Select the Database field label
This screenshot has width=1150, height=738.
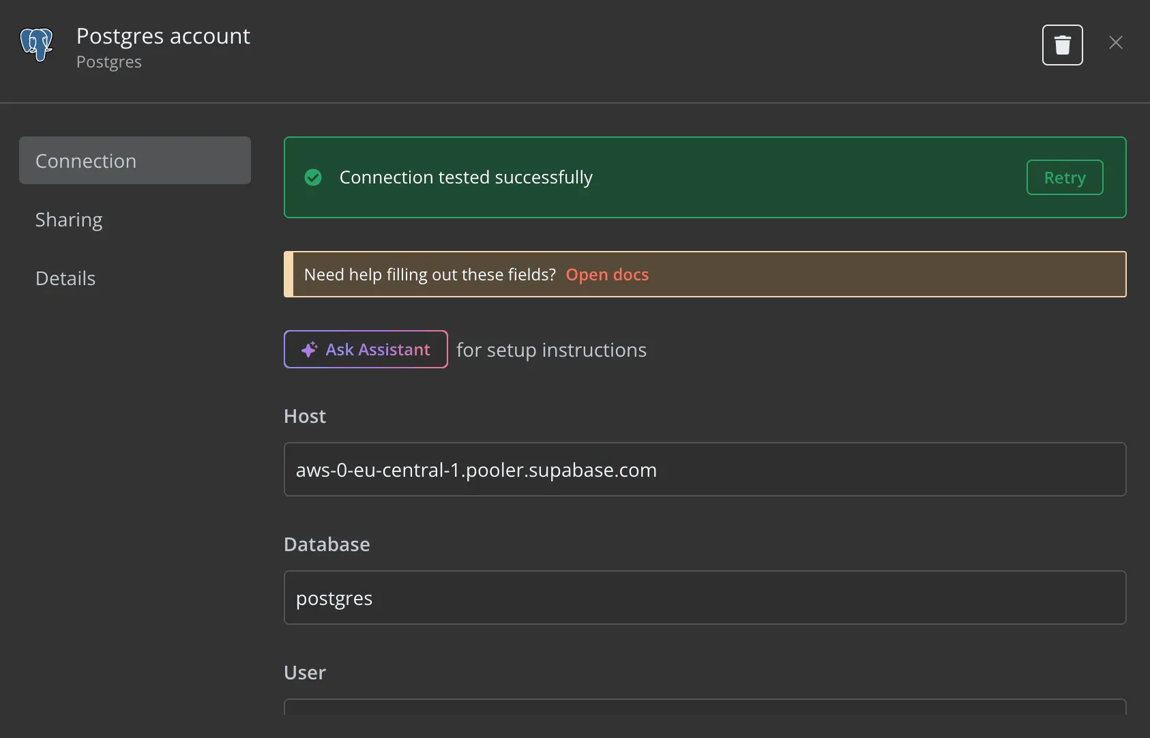(327, 544)
